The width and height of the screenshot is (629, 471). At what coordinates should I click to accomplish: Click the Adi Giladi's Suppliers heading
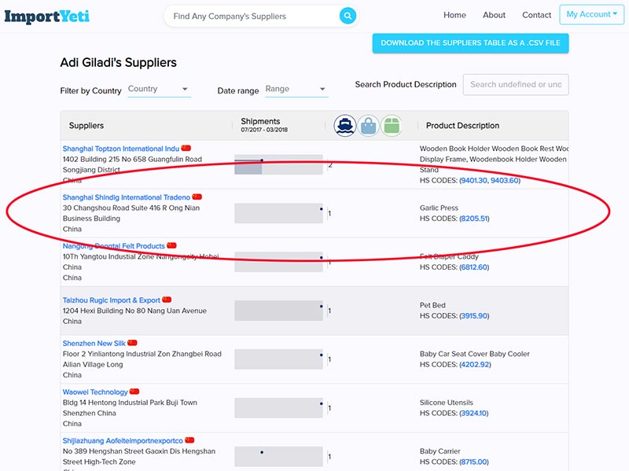pyautogui.click(x=119, y=63)
